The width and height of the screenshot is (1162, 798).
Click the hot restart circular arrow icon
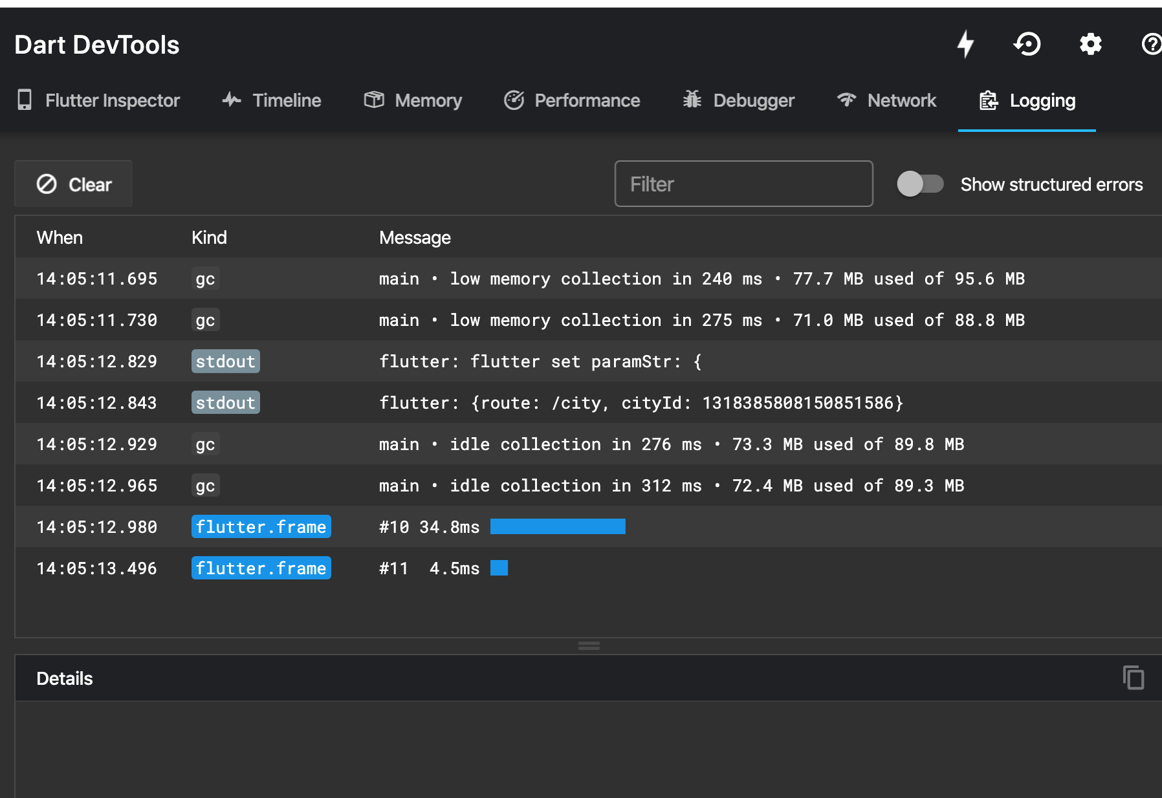1028,43
